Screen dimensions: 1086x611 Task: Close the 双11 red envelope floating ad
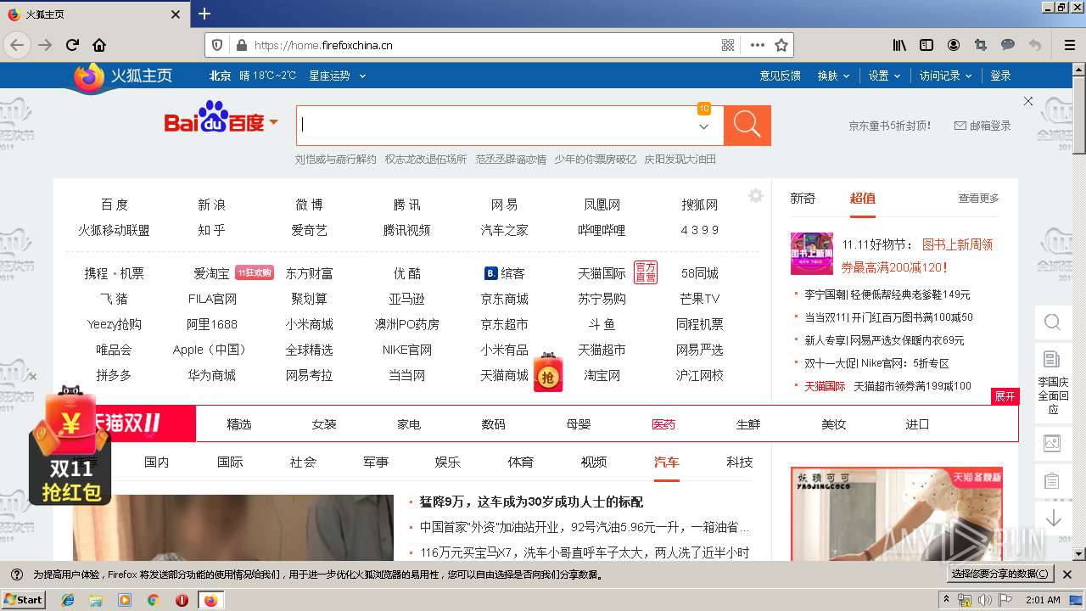32,377
